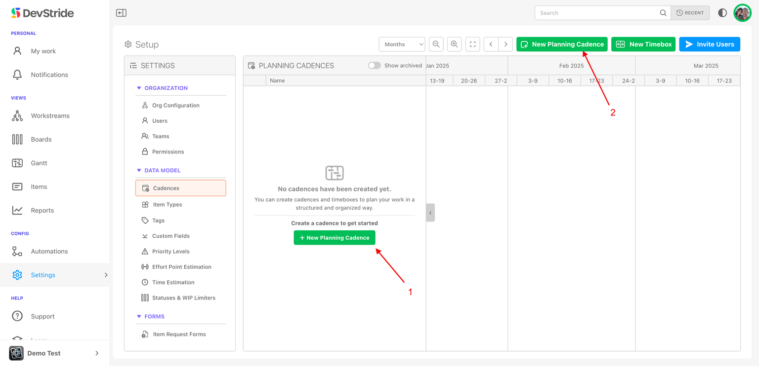Open Workstreams view in sidebar
This screenshot has height=366, width=759.
click(x=50, y=116)
